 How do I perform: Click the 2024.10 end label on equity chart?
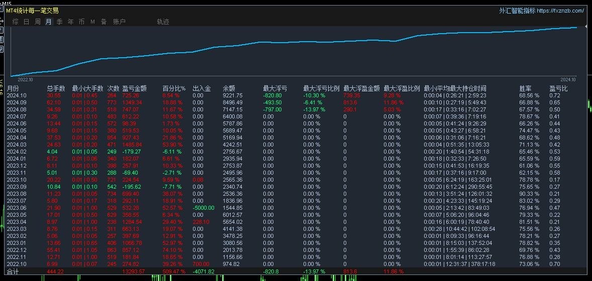[568, 80]
